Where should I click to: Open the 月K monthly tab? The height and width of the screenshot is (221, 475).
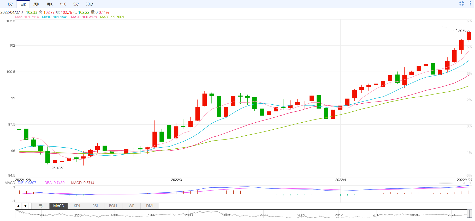coord(50,4)
